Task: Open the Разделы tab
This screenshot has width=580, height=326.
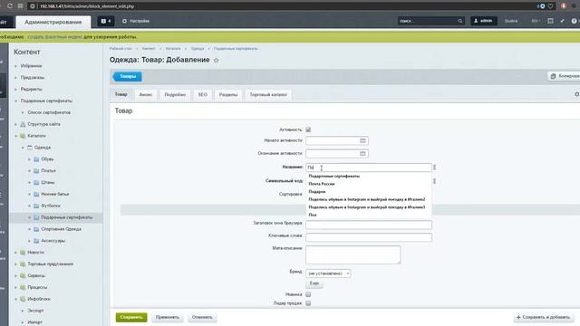Action: 228,94
